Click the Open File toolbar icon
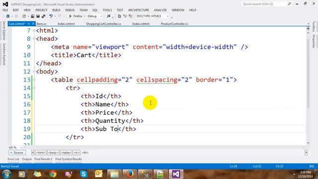318x179 pixels. coord(32,16)
